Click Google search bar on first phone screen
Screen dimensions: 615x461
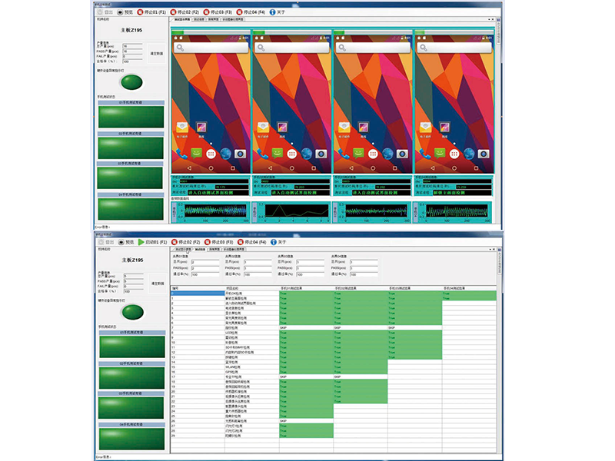(211, 48)
